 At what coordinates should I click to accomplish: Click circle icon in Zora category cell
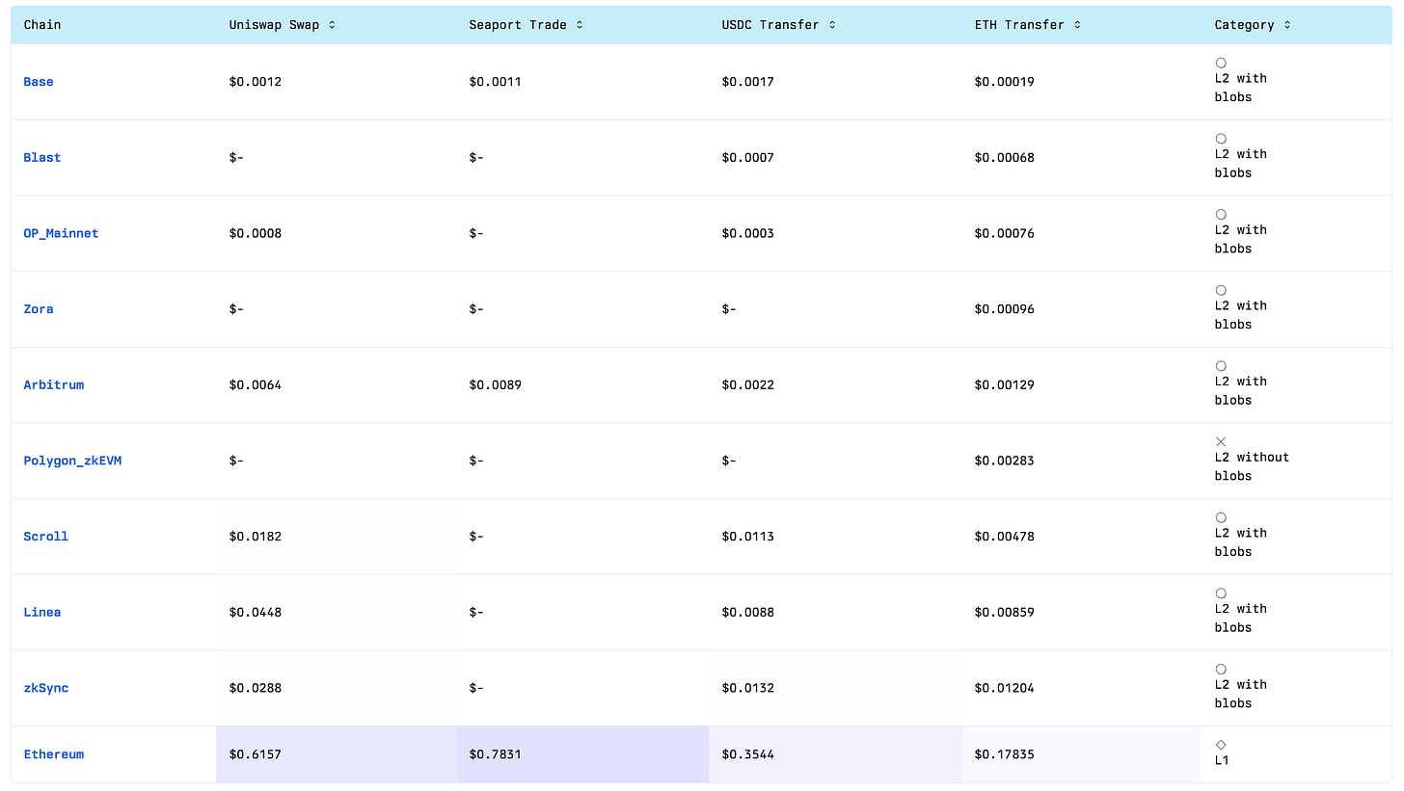(x=1221, y=290)
